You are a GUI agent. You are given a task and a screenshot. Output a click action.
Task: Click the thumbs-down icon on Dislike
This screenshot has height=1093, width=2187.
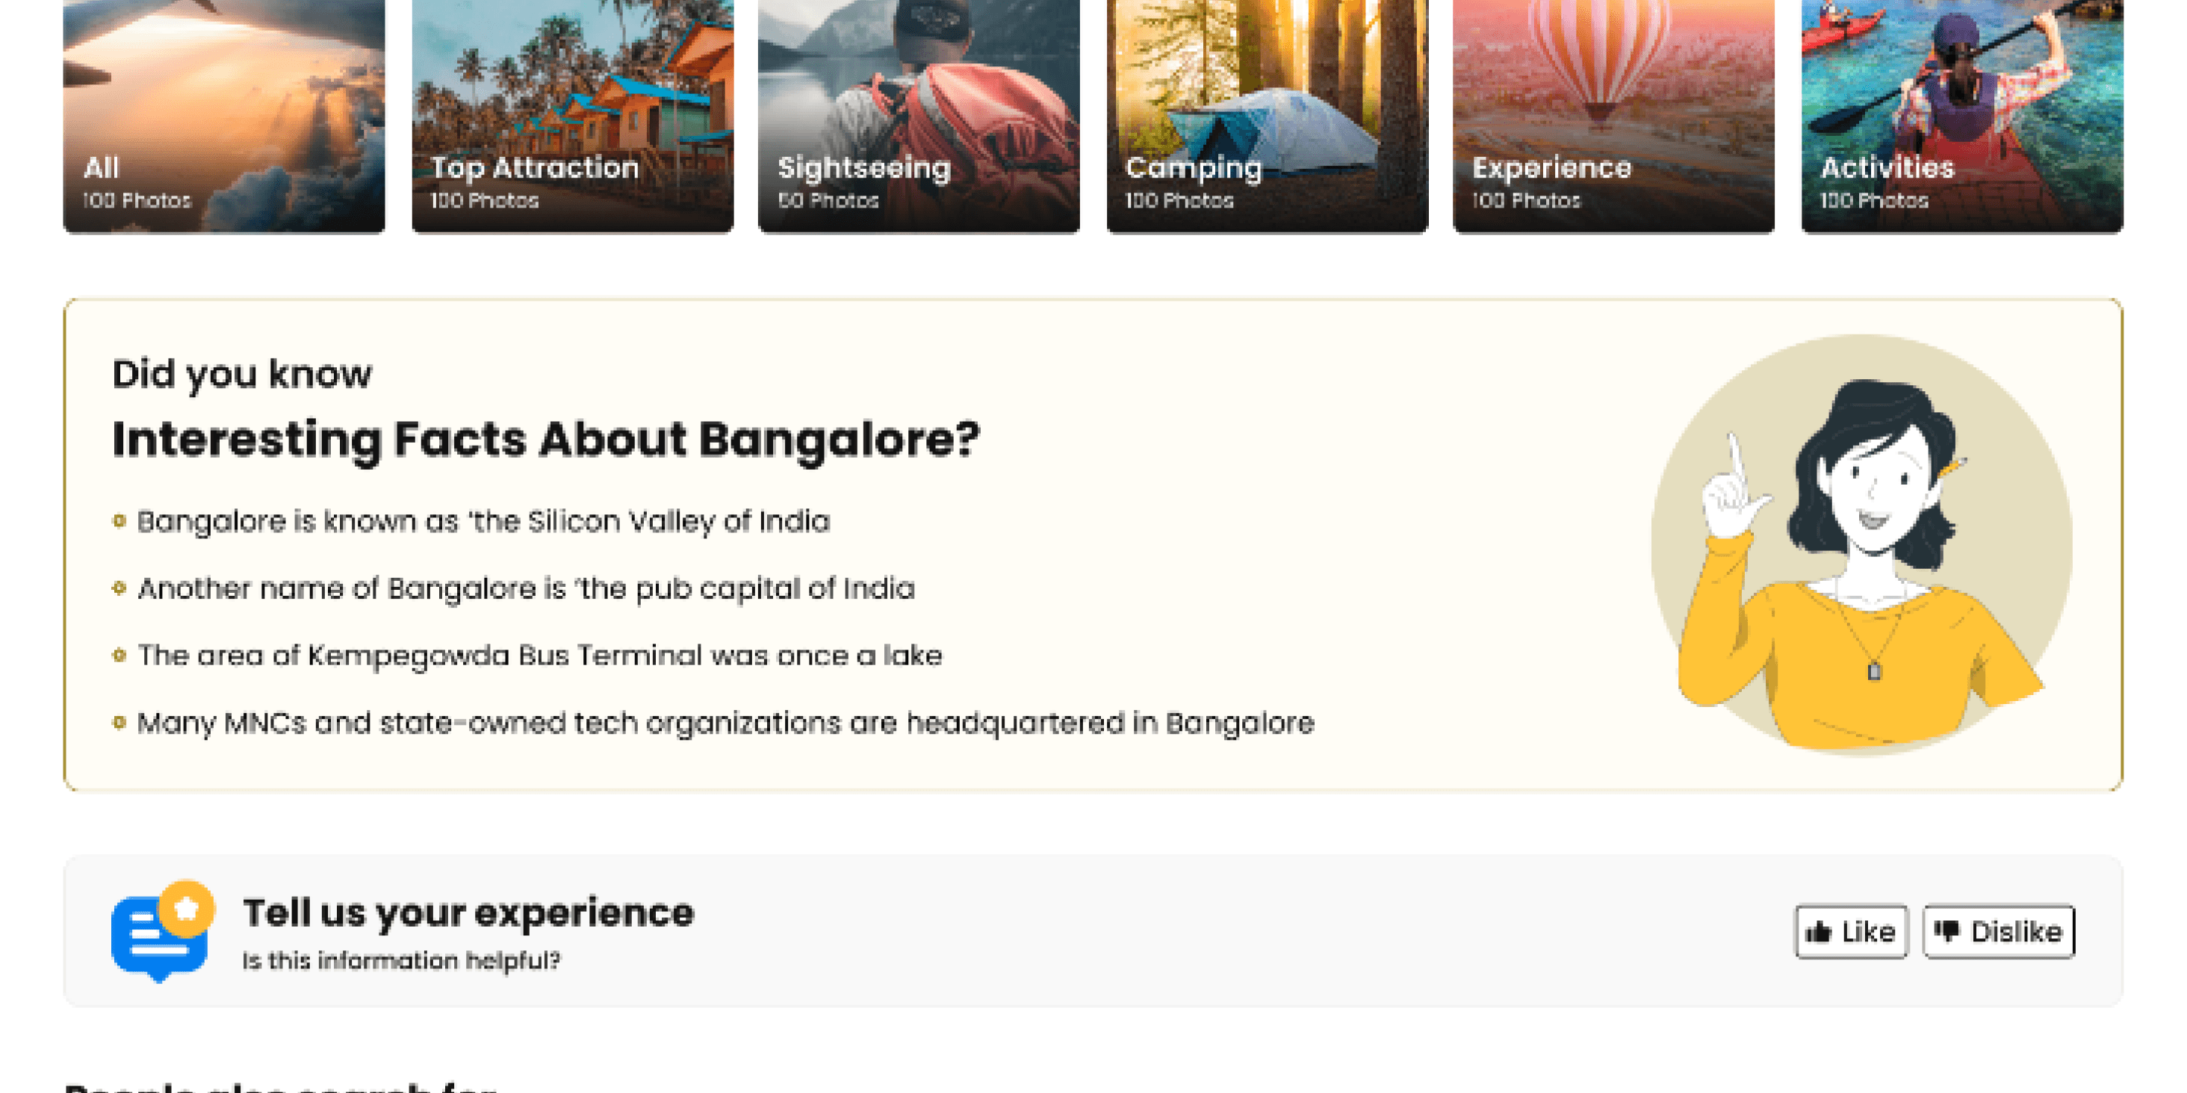1946,932
